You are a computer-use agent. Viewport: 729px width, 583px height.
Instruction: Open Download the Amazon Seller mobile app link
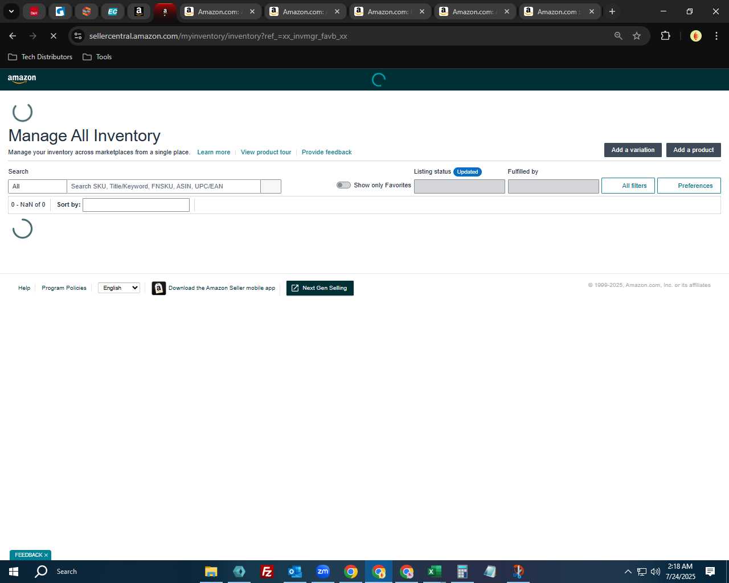tap(222, 288)
